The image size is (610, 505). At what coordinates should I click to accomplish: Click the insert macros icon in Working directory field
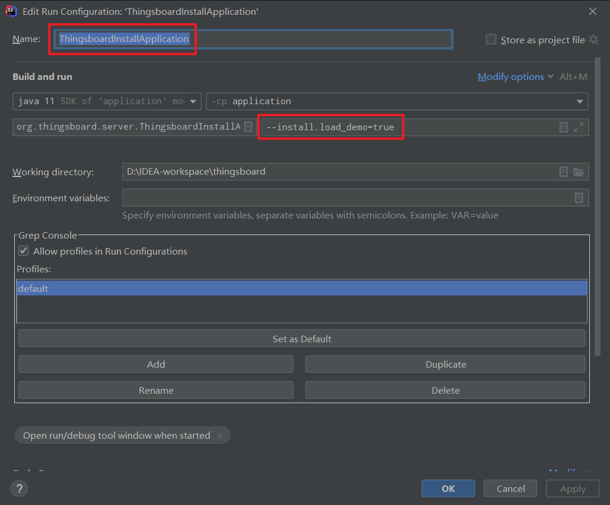tap(563, 172)
